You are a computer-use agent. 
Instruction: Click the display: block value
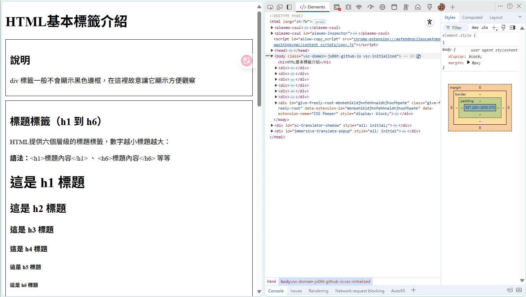[475, 56]
